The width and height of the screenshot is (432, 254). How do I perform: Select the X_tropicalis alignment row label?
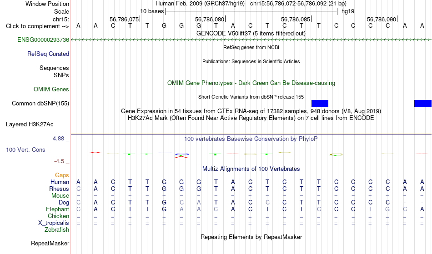pos(54,223)
